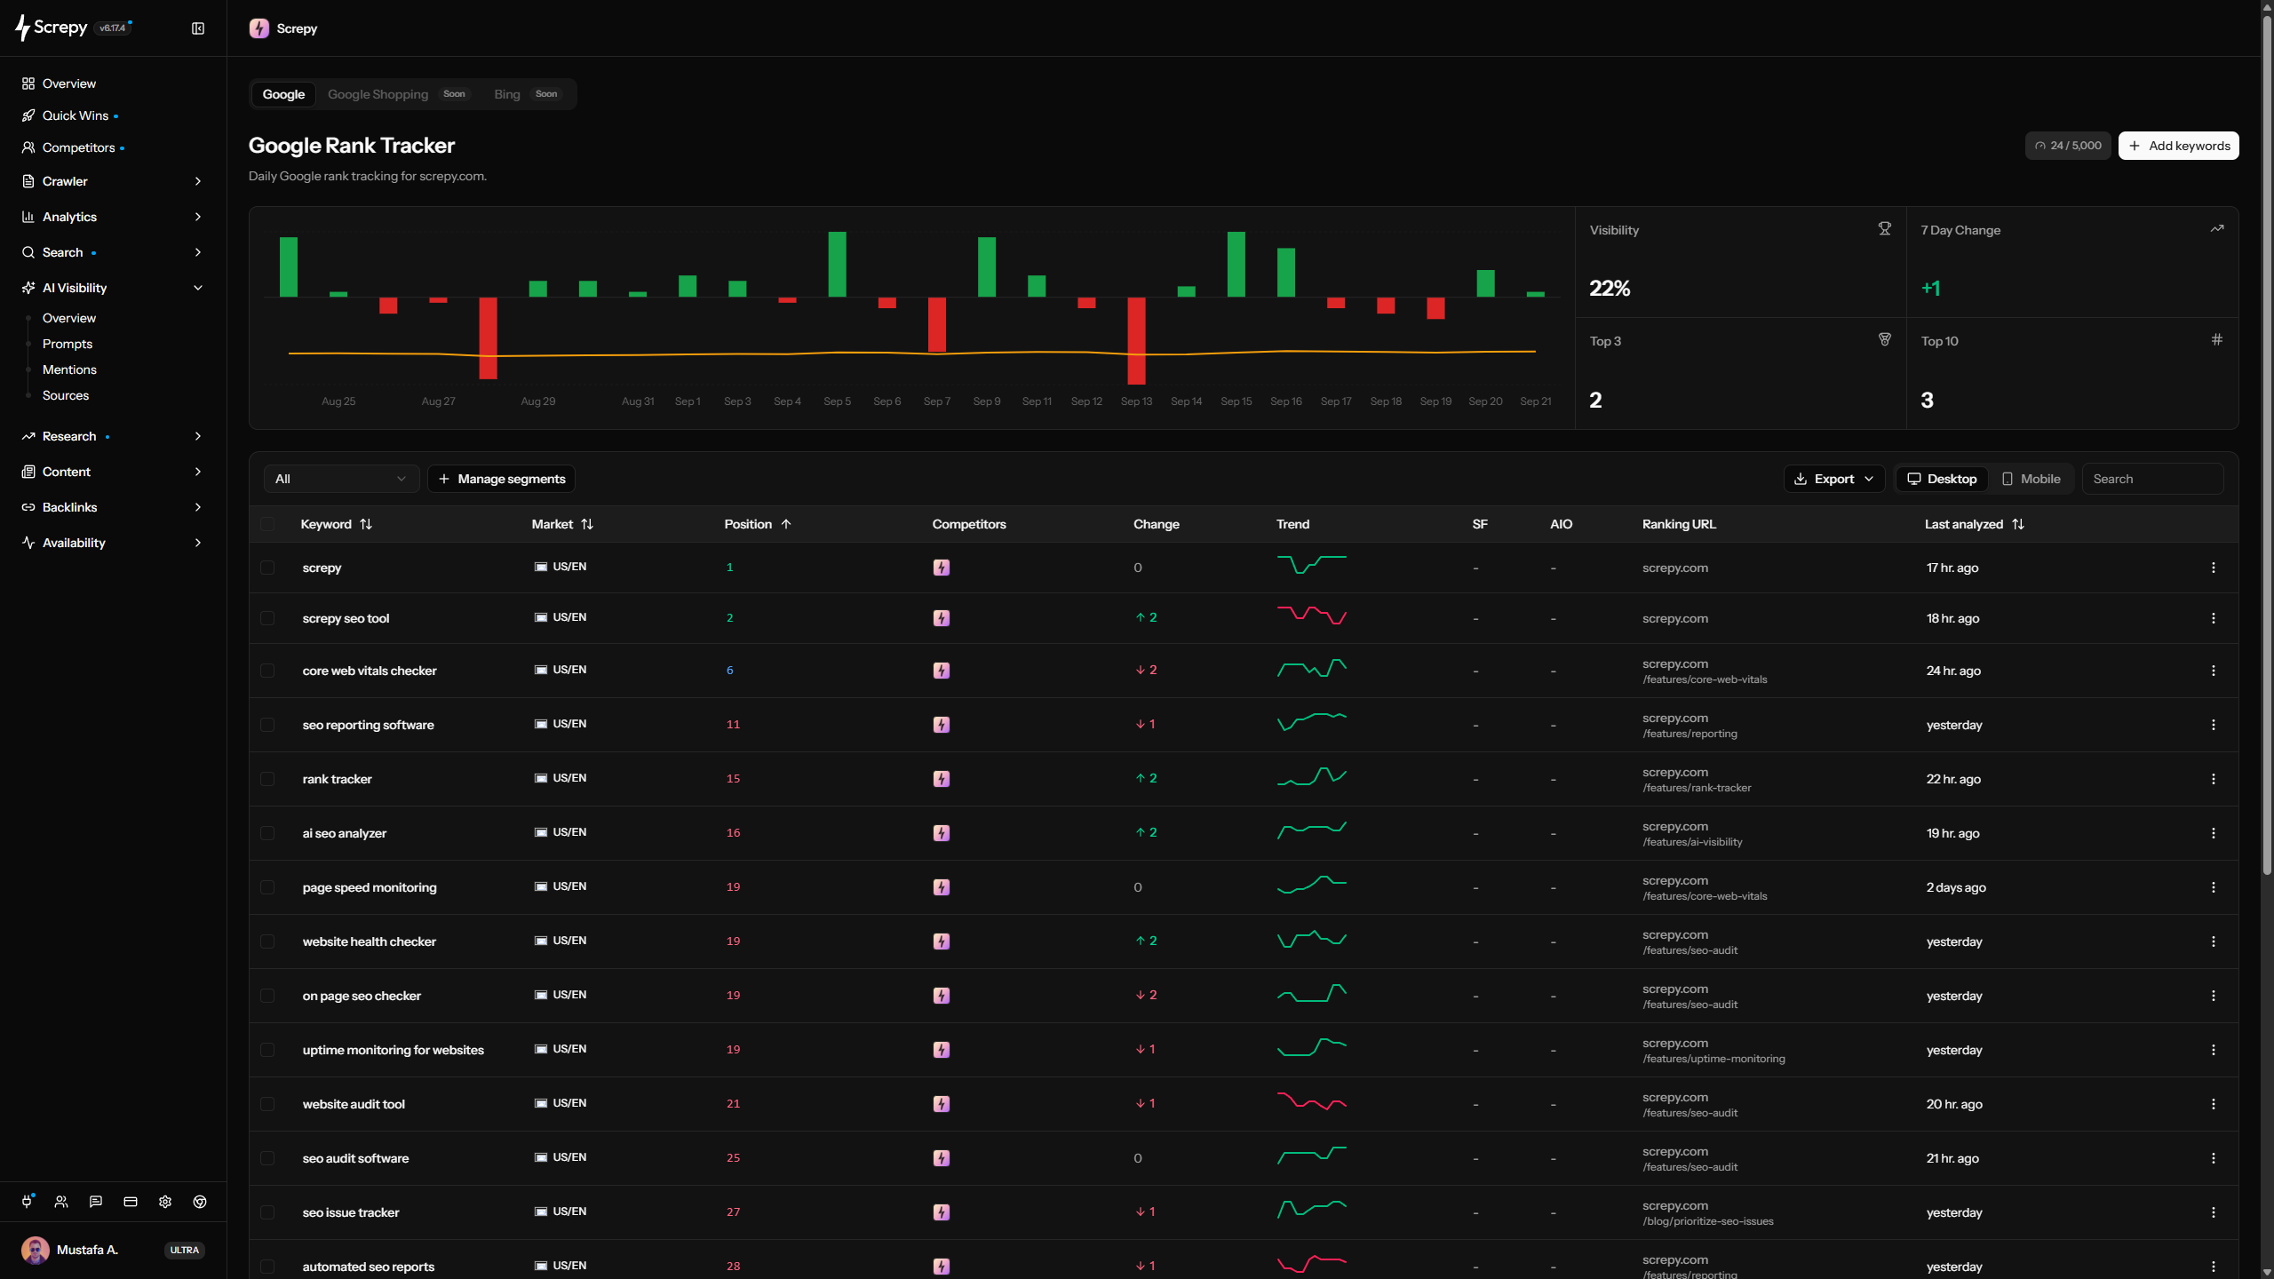Image resolution: width=2274 pixels, height=1279 pixels.
Task: Open the All segments dropdown
Action: 341,479
